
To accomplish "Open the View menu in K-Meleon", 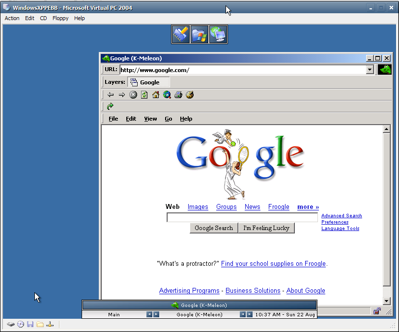I will [x=151, y=119].
